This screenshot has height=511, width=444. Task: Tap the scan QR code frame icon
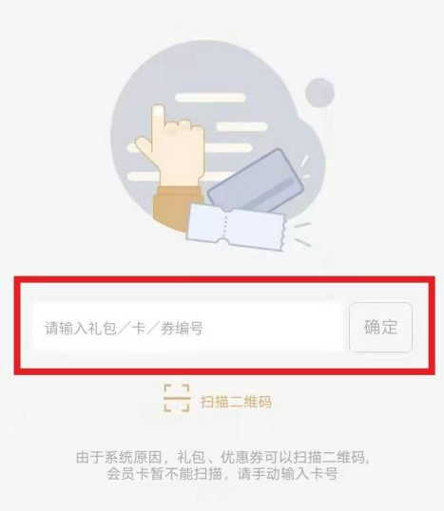pos(177,398)
